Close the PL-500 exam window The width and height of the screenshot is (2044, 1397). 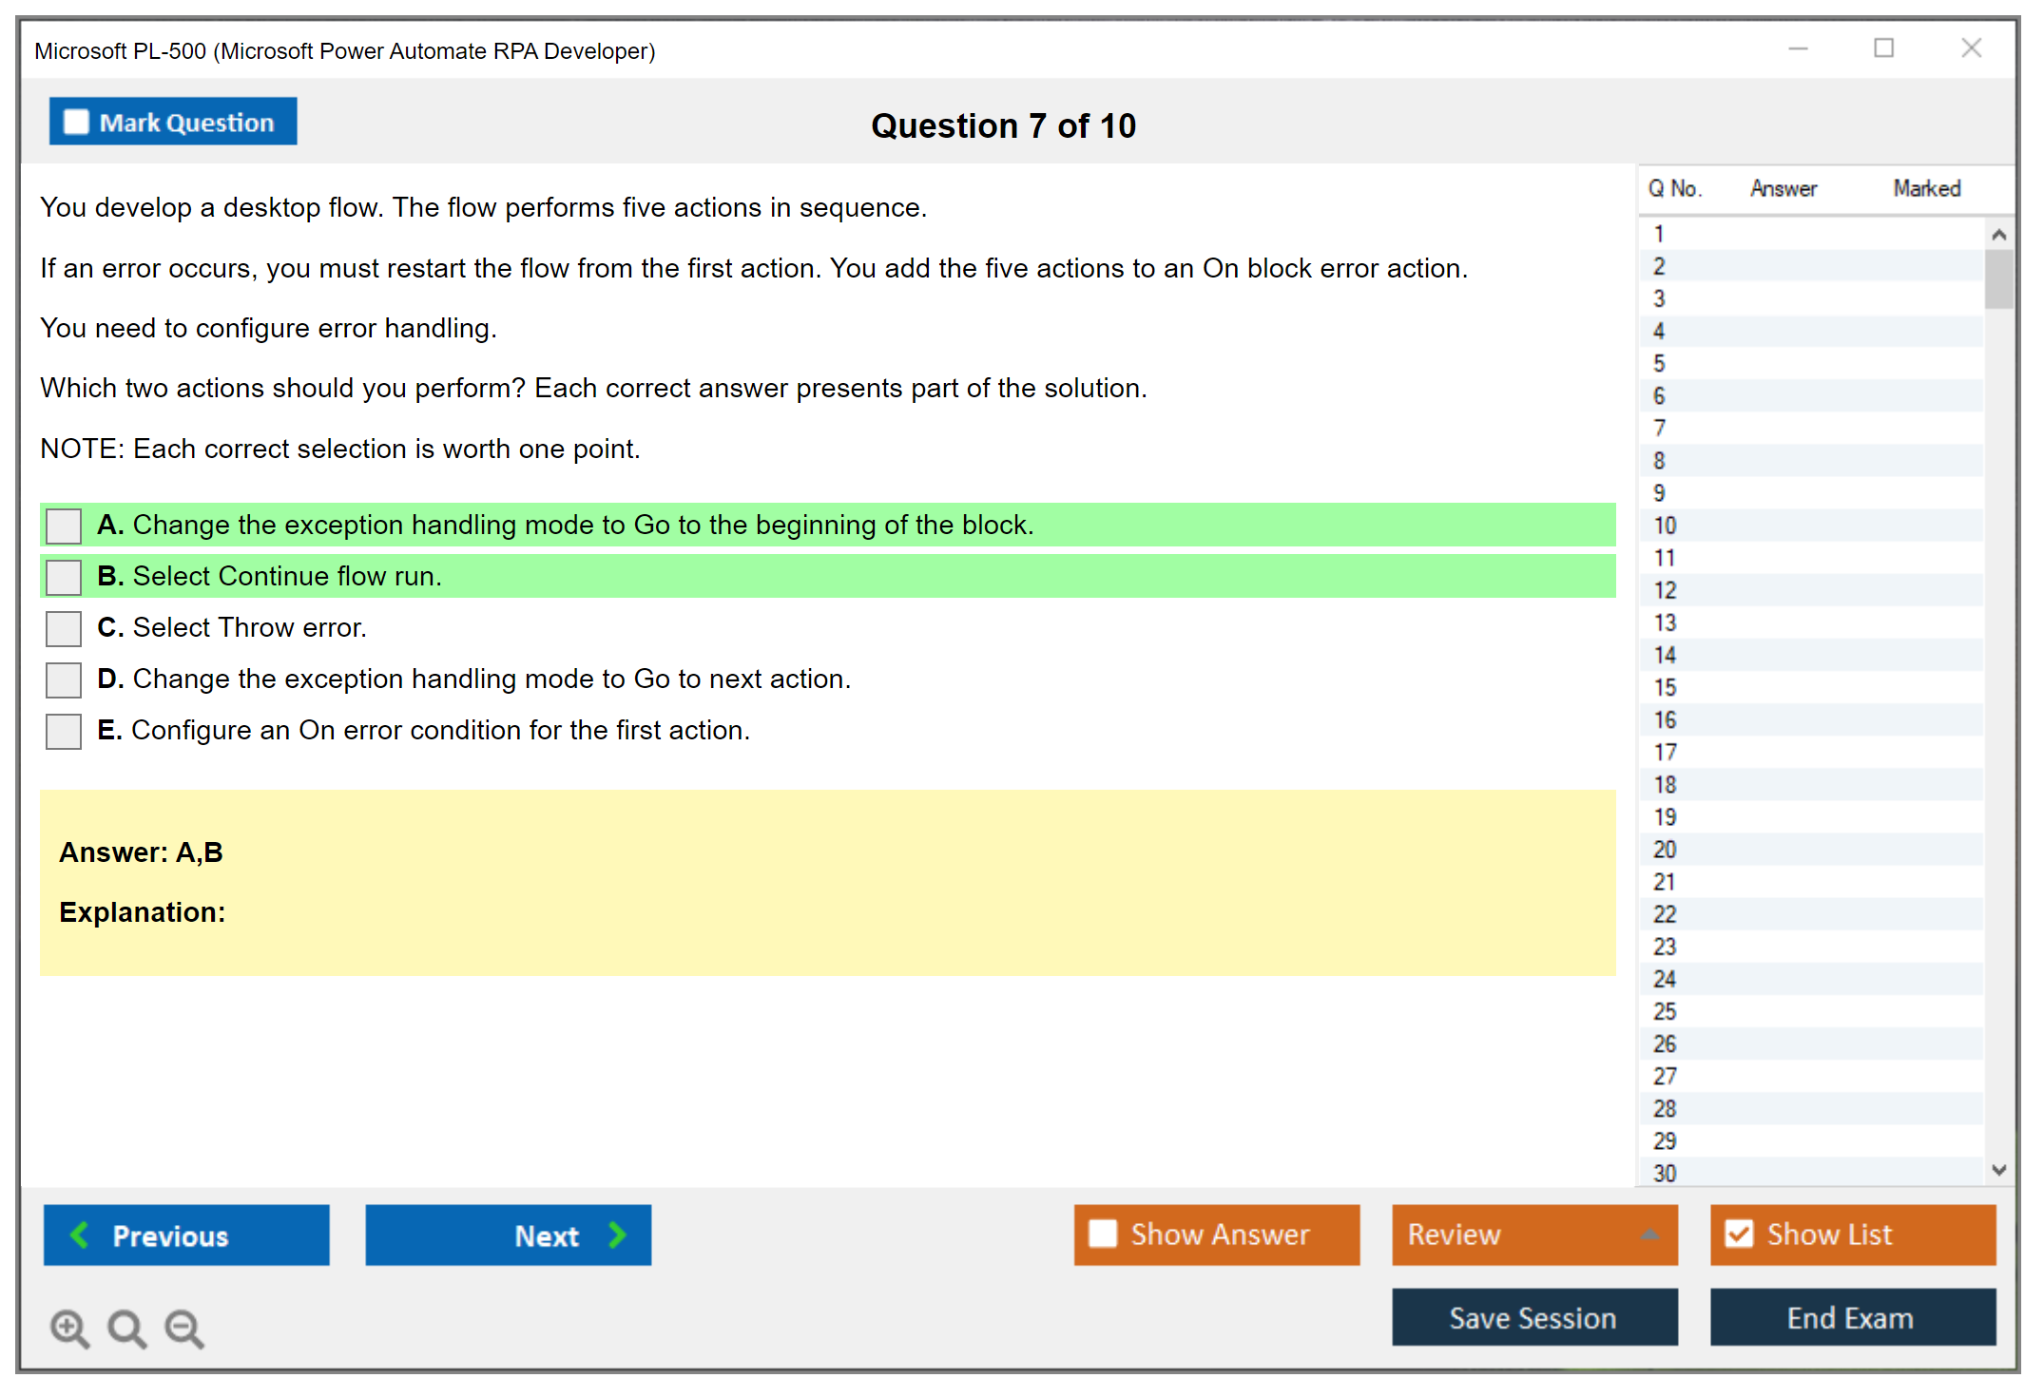1971,48
